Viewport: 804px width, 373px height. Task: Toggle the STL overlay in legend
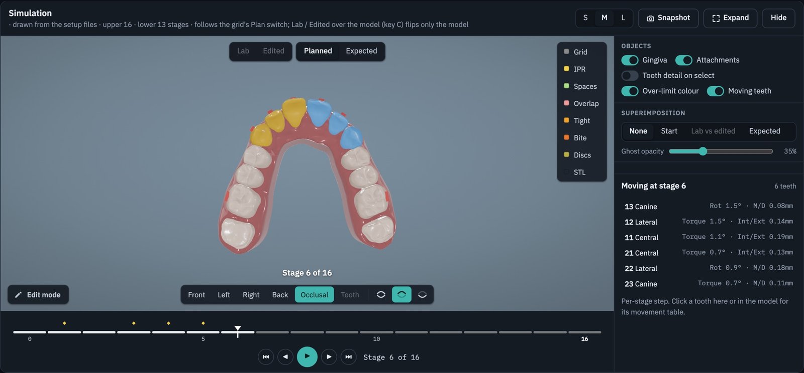click(581, 172)
